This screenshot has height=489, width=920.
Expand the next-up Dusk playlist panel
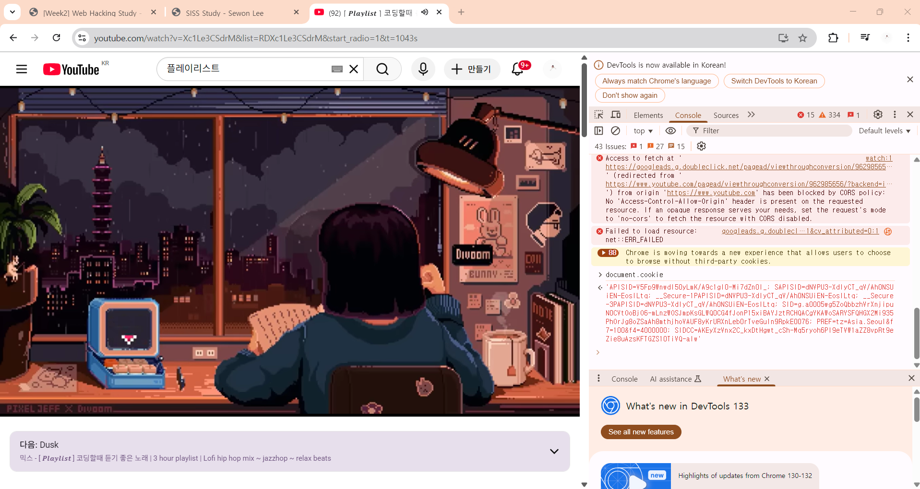pos(554,451)
